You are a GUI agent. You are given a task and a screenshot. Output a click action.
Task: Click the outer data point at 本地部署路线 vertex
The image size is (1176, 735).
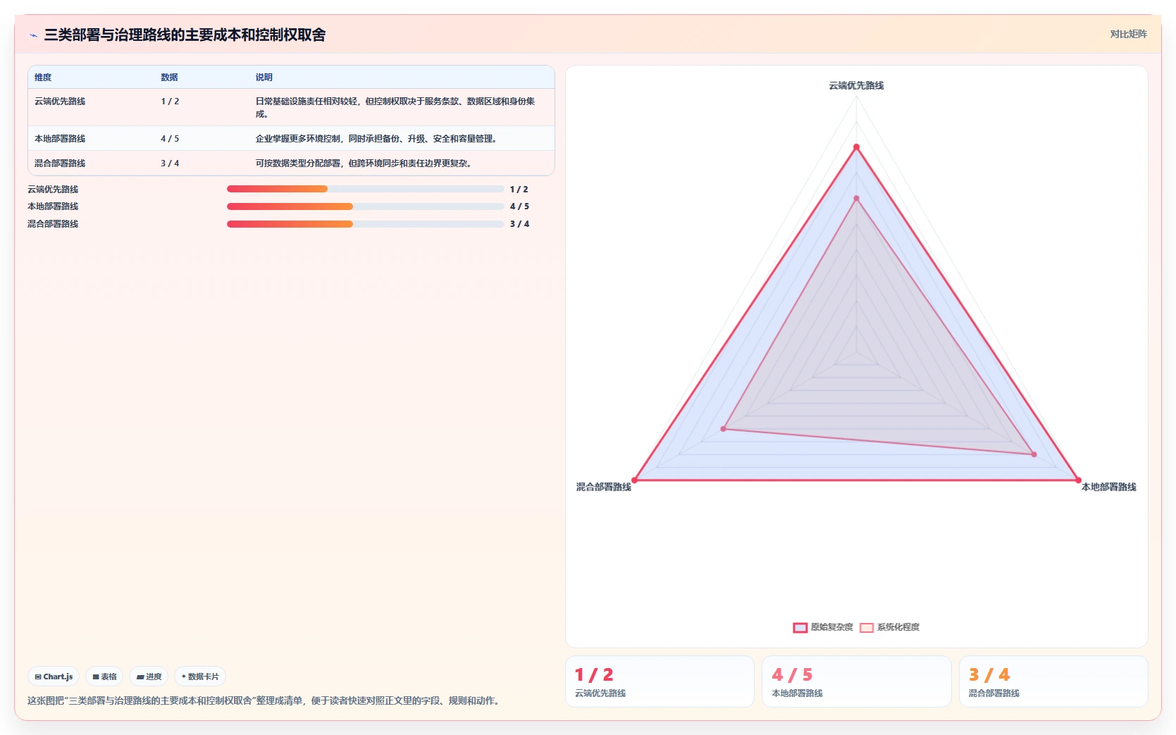coord(1078,480)
